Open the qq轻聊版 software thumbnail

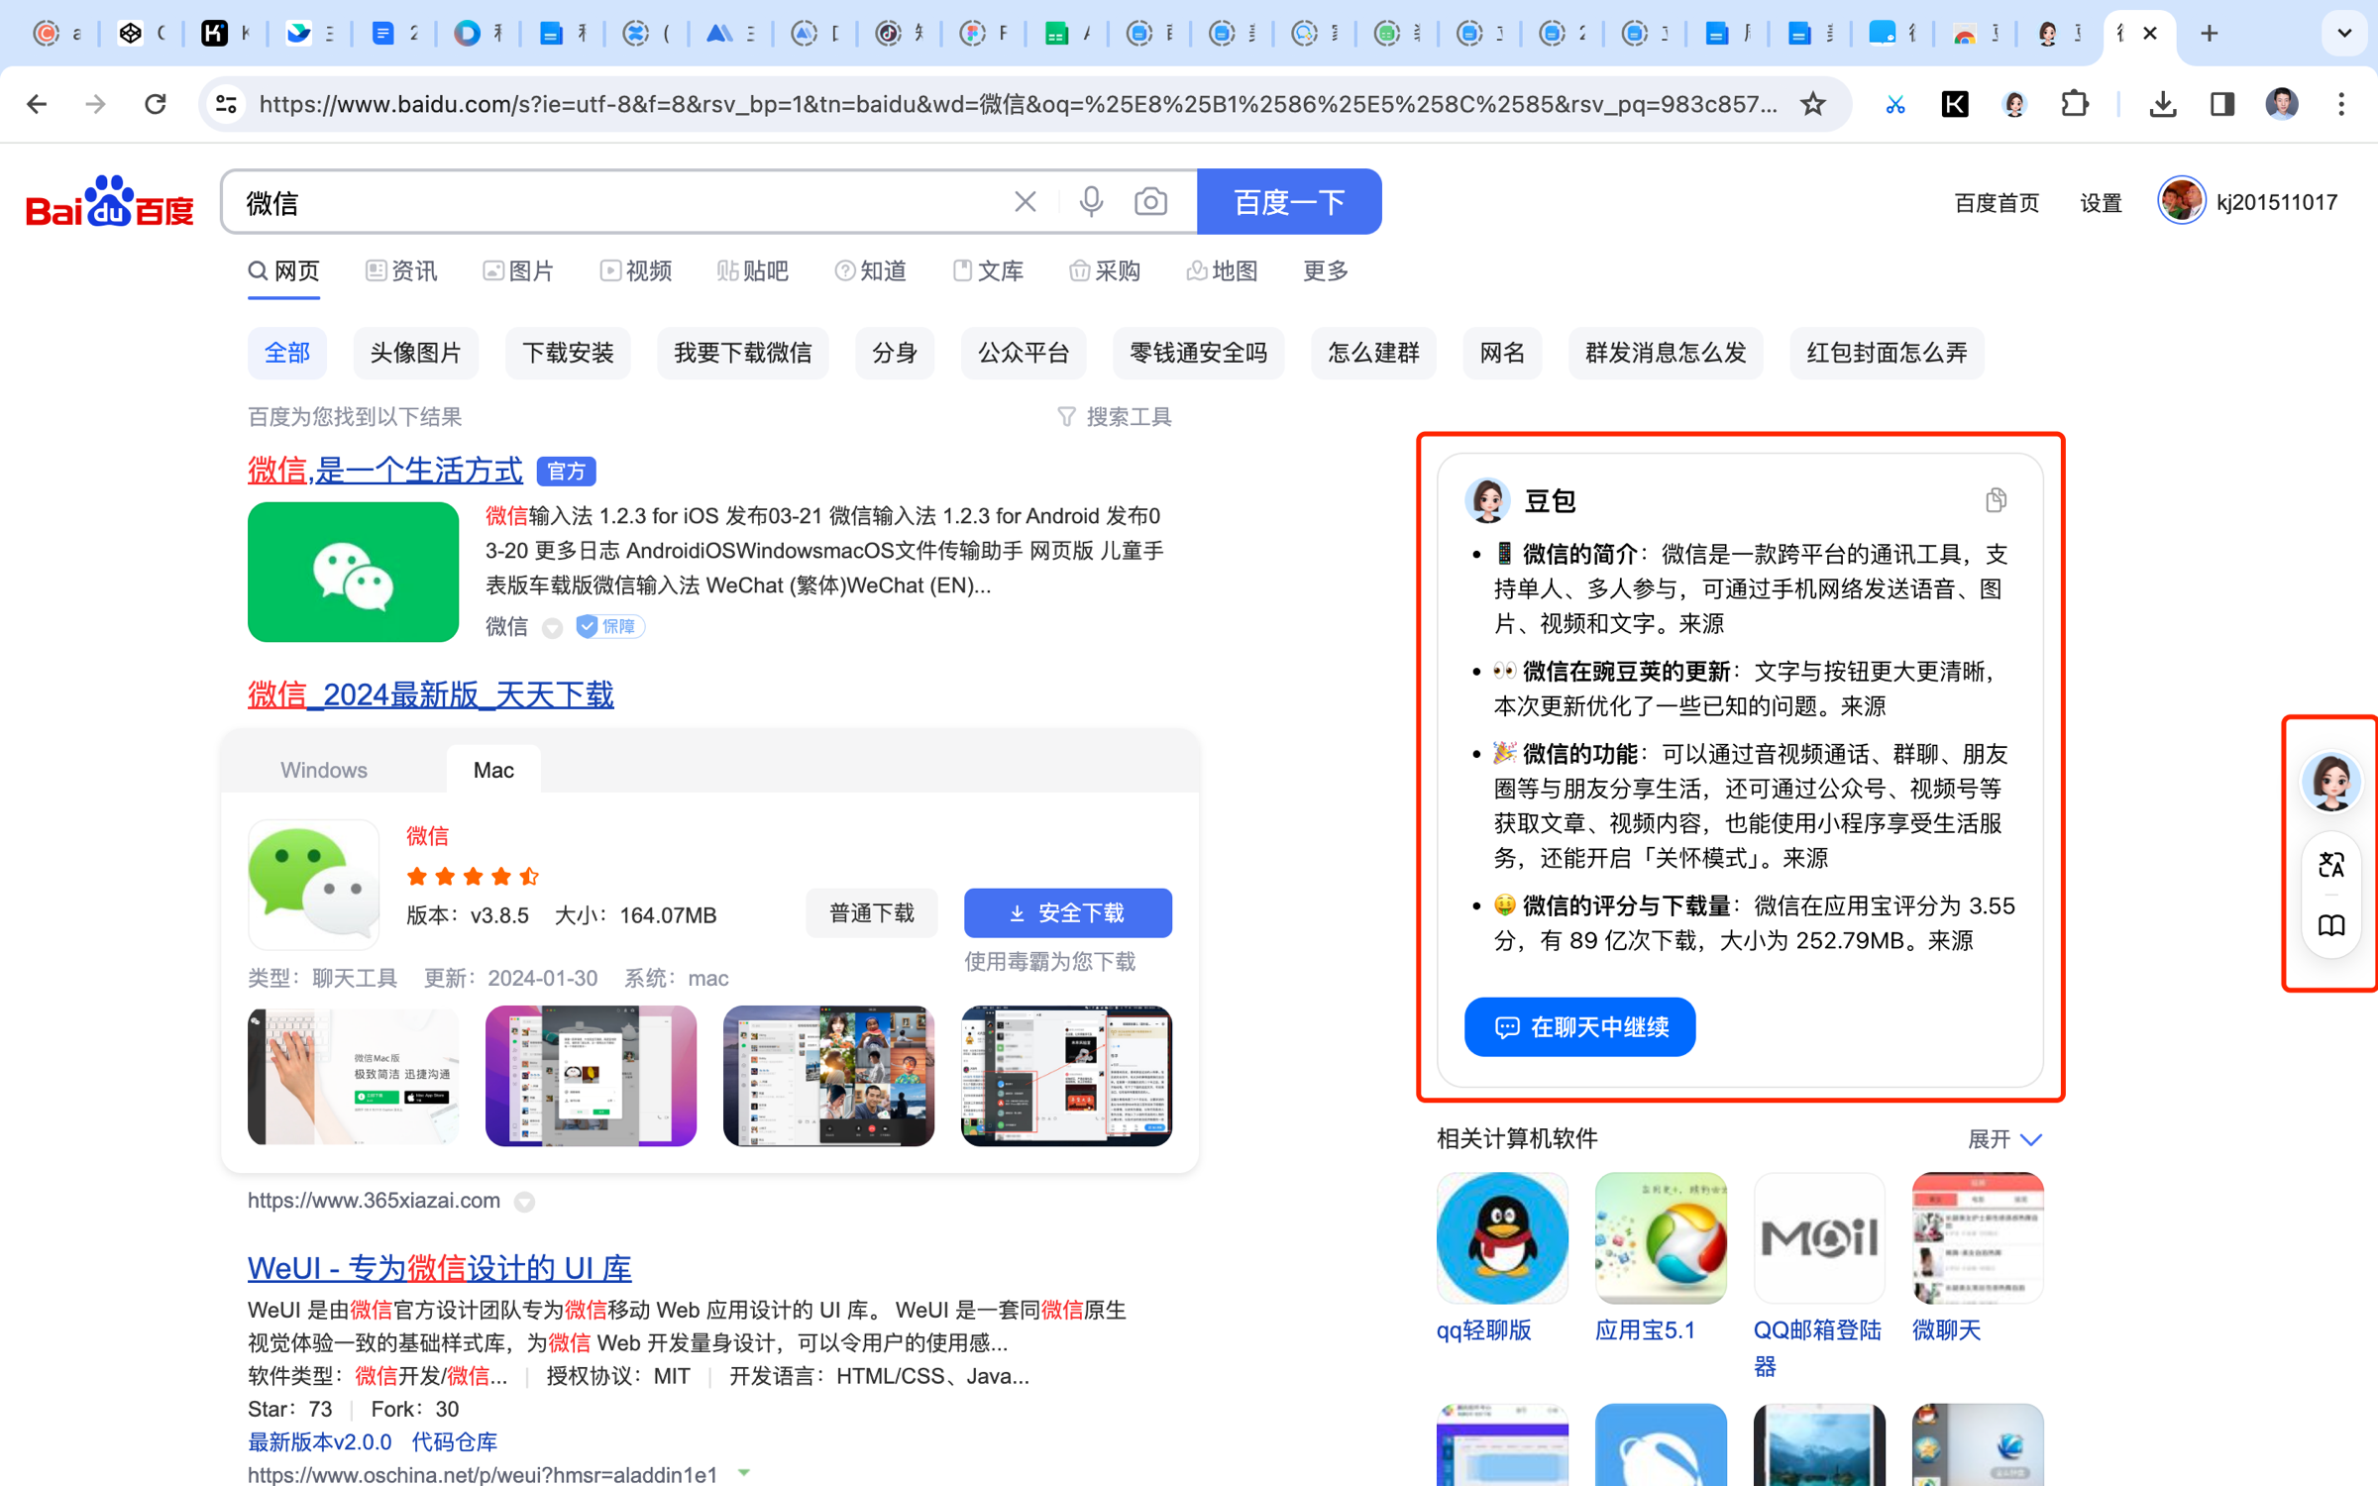coord(1502,1238)
